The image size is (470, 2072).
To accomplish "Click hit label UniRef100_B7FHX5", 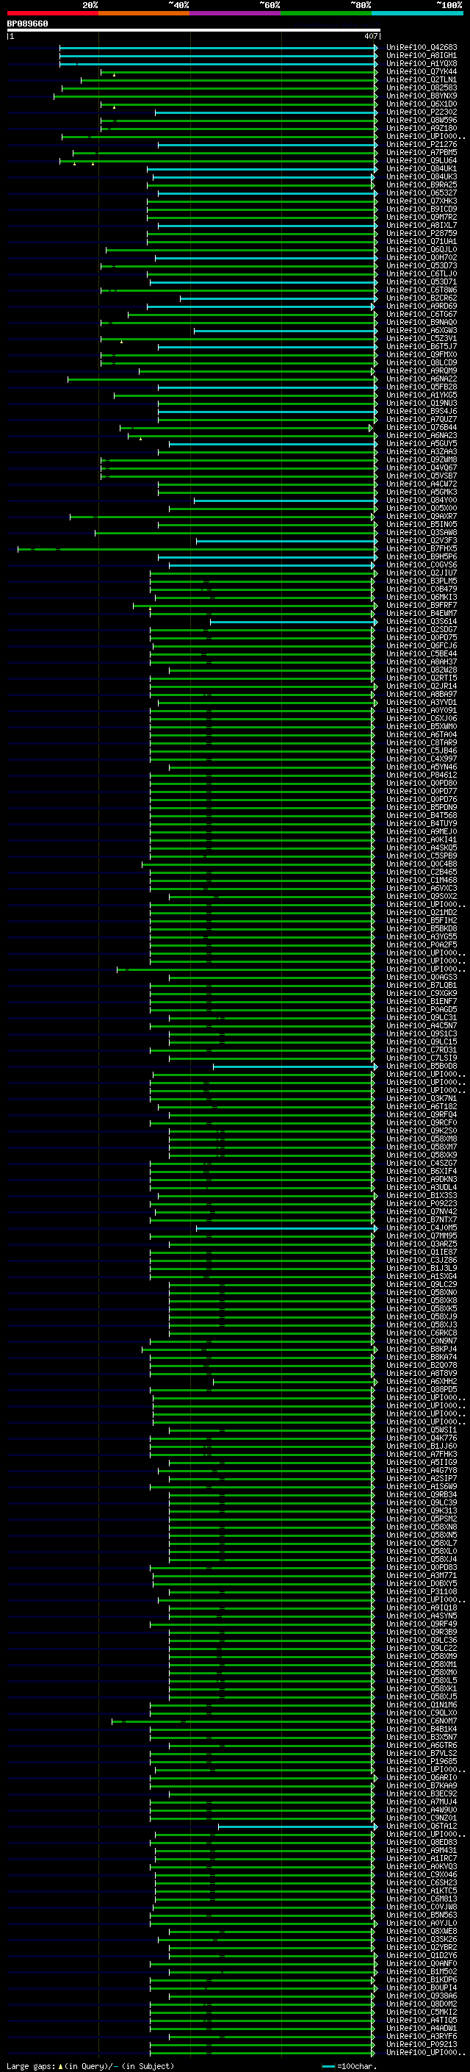I will (x=422, y=548).
